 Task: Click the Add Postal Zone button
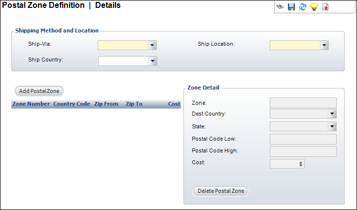pyautogui.click(x=39, y=91)
